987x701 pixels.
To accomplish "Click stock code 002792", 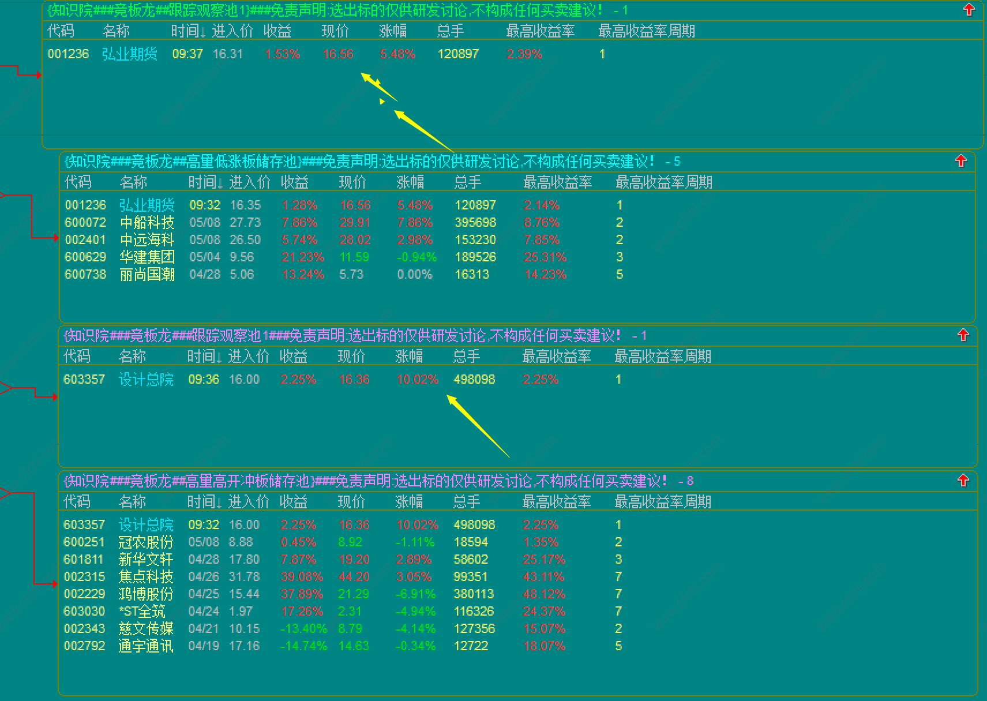I will 84,646.
